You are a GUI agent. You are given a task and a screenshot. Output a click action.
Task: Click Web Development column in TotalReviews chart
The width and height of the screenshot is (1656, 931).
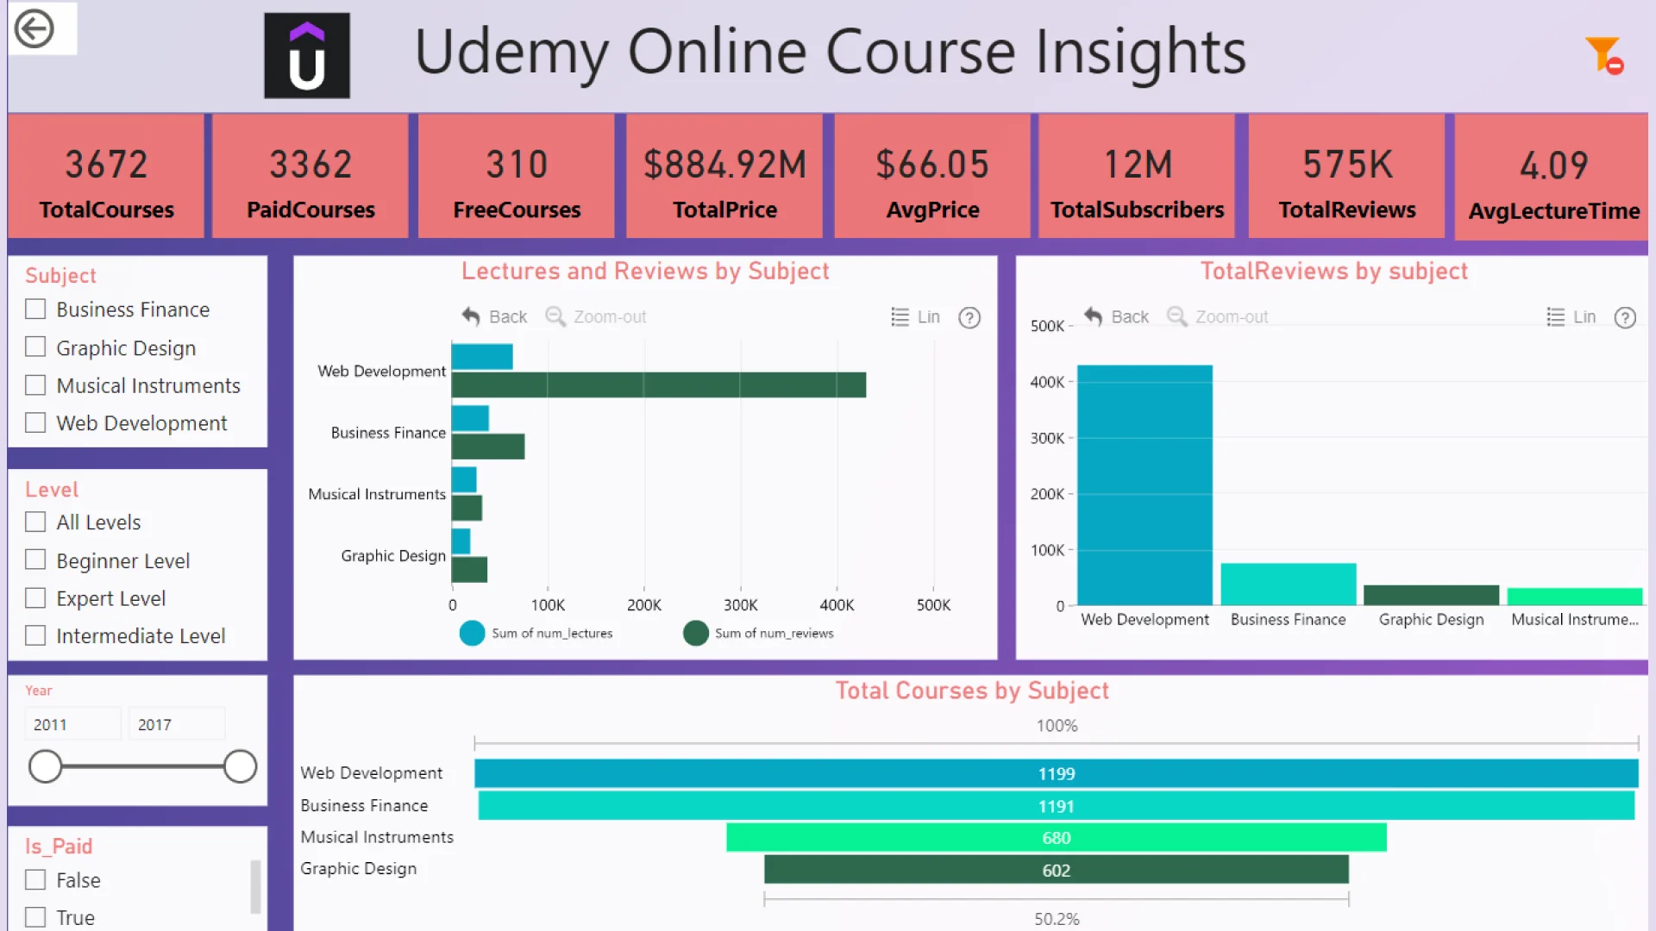click(x=1145, y=485)
